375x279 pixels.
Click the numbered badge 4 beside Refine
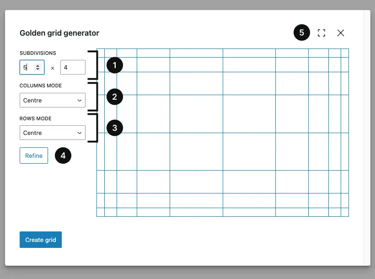pyautogui.click(x=63, y=156)
